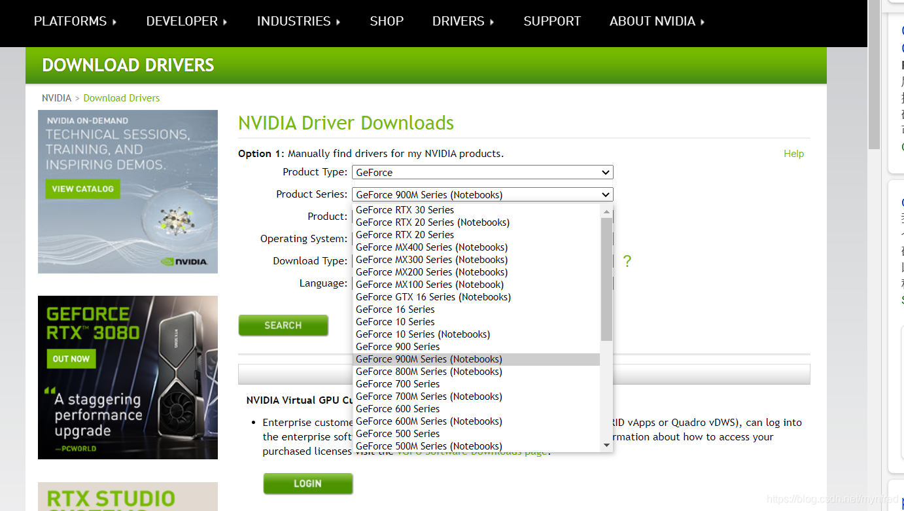Open the PLATFORMS menu
The width and height of the screenshot is (904, 511).
75,21
